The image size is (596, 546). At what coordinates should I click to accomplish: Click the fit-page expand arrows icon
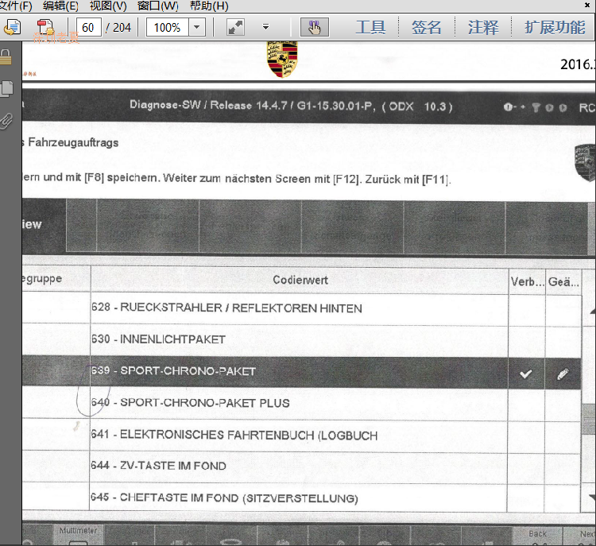[235, 27]
